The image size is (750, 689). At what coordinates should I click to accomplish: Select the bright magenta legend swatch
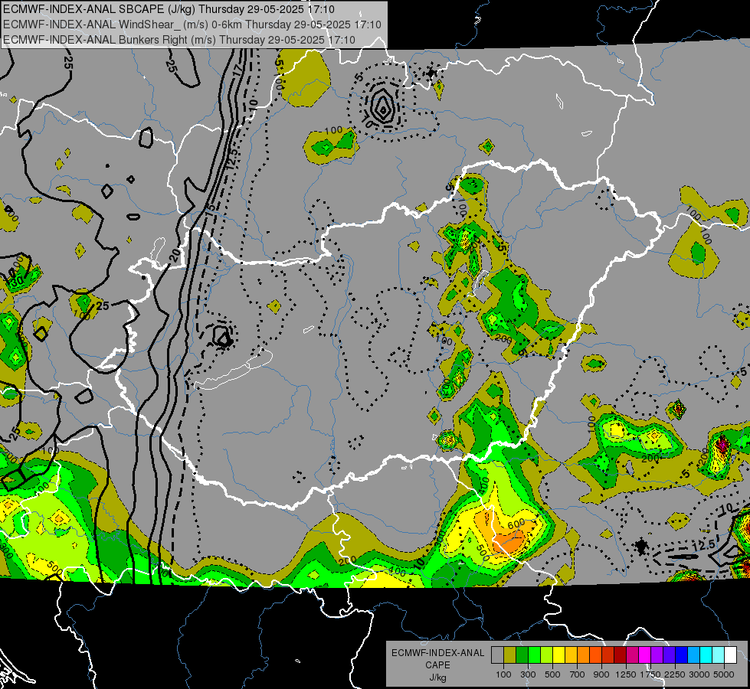[x=645, y=655]
